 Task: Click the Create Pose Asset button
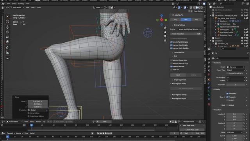pos(192,130)
